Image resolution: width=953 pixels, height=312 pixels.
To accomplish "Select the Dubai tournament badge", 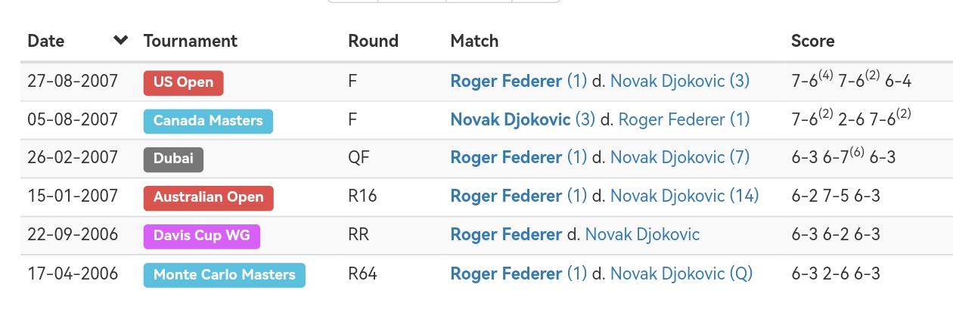I will click(173, 159).
